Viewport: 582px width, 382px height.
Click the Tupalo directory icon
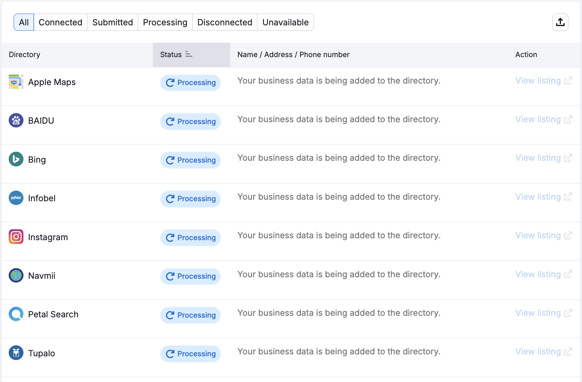16,353
